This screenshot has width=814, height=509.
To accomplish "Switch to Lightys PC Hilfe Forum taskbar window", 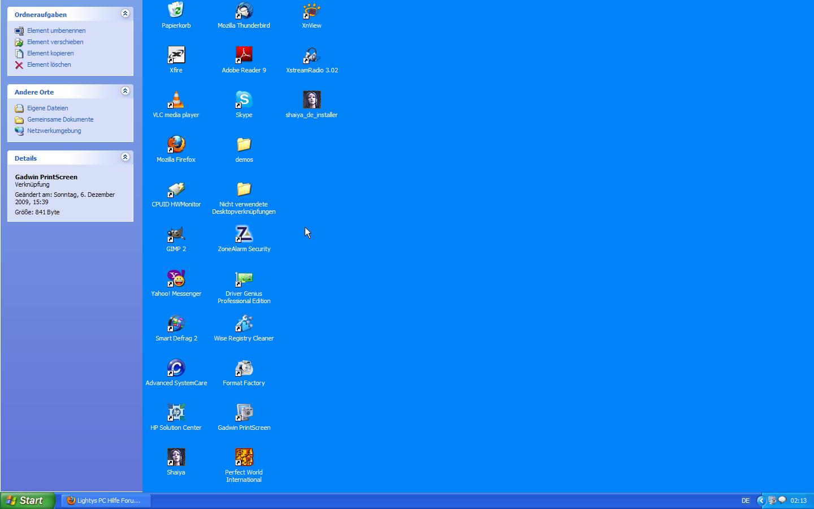I will [x=106, y=501].
